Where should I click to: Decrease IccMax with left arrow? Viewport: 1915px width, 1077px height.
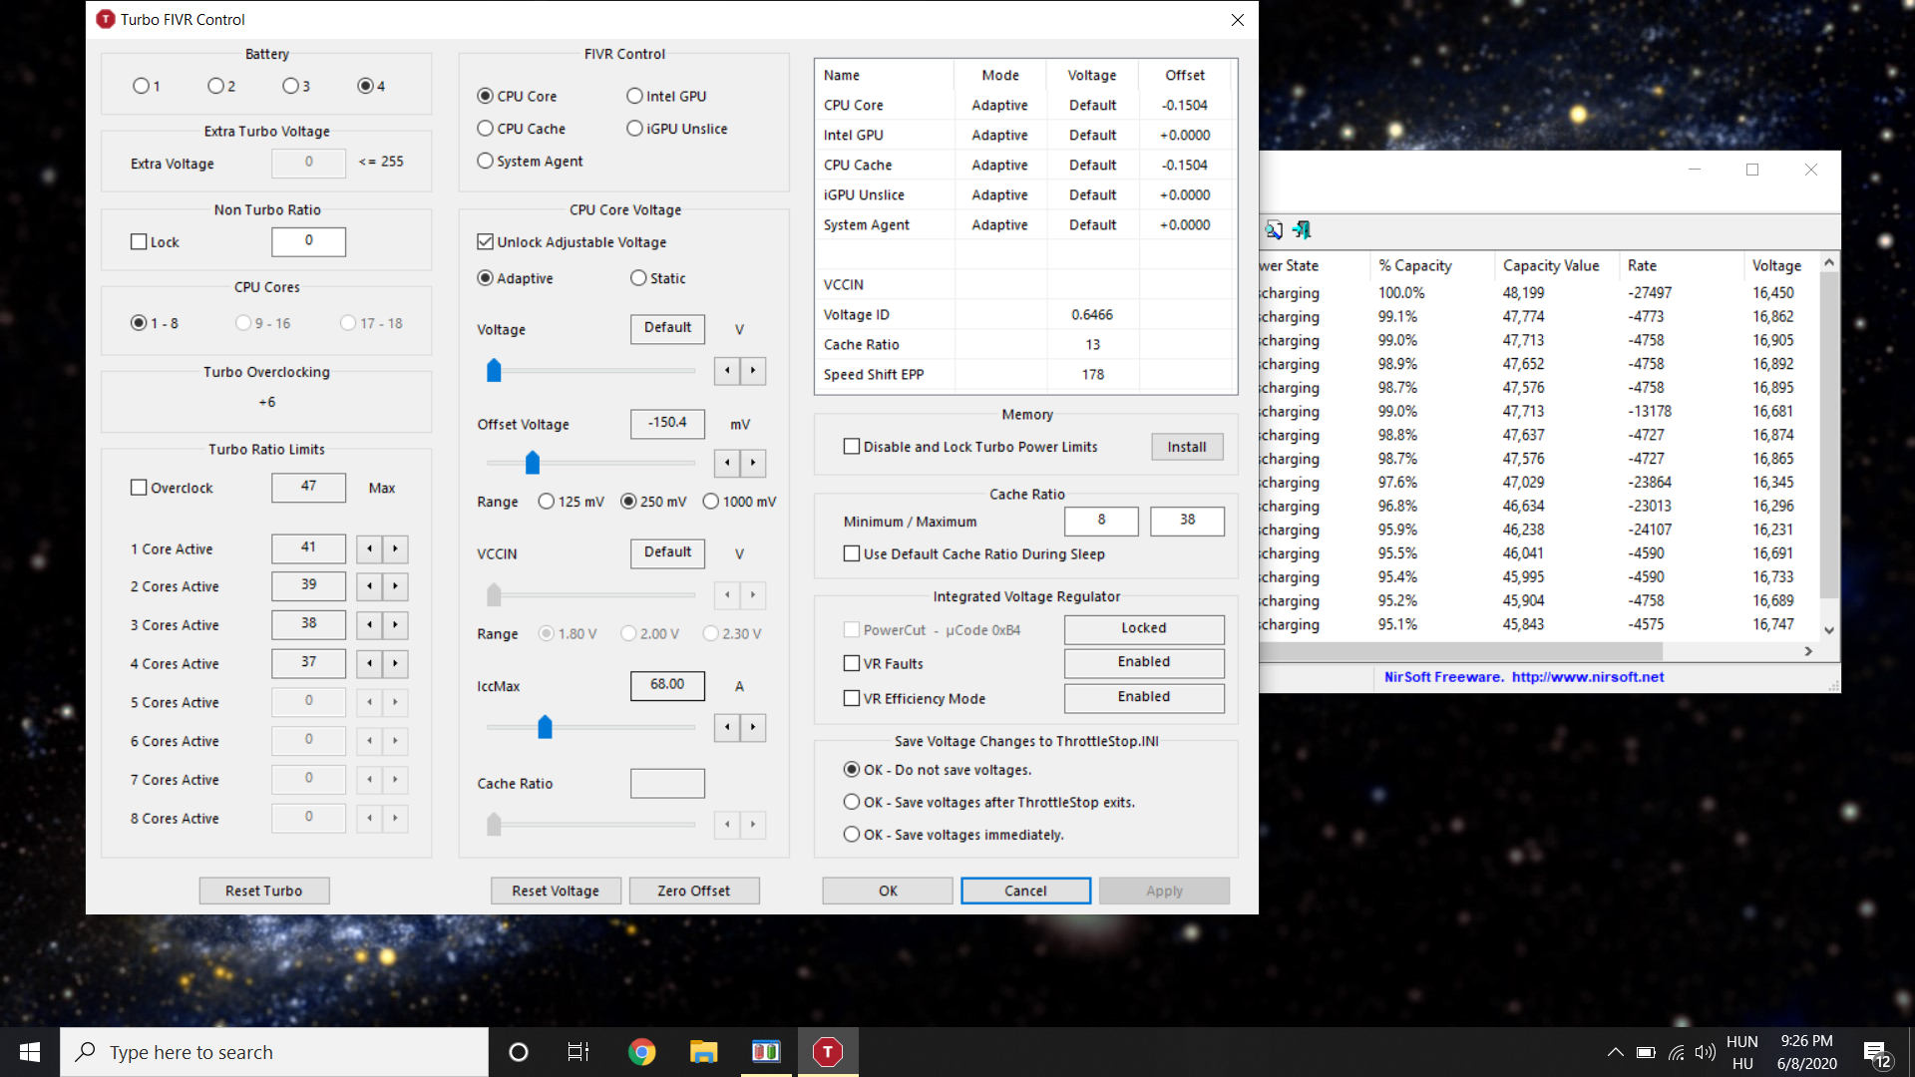(727, 728)
